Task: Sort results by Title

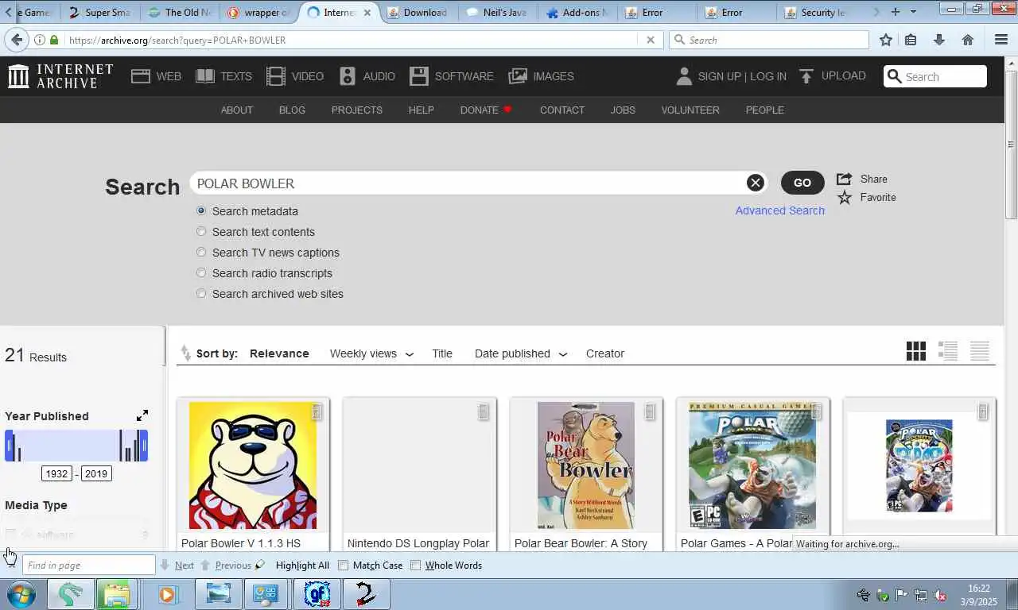Action: click(x=442, y=353)
